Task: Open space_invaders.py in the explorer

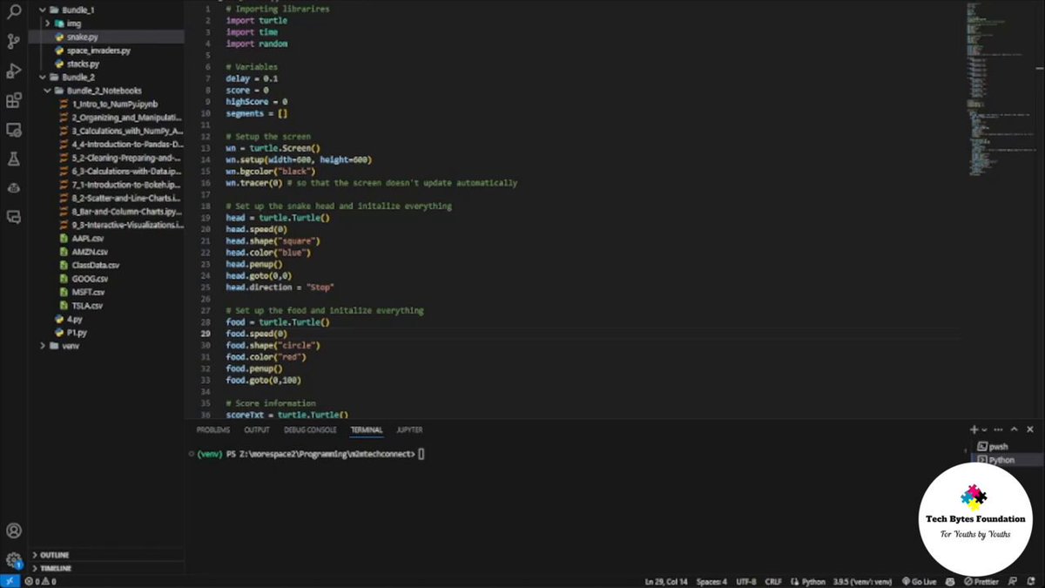Action: pyautogui.click(x=98, y=51)
